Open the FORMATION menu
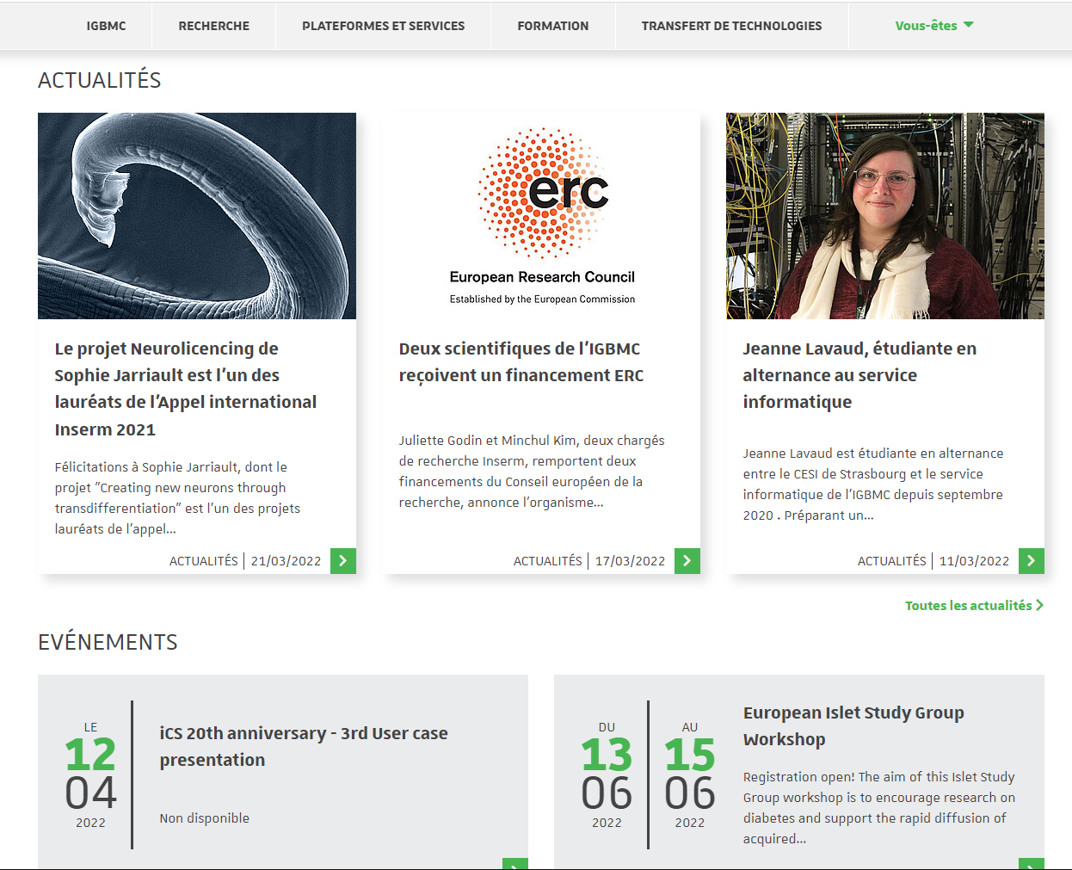 (553, 26)
